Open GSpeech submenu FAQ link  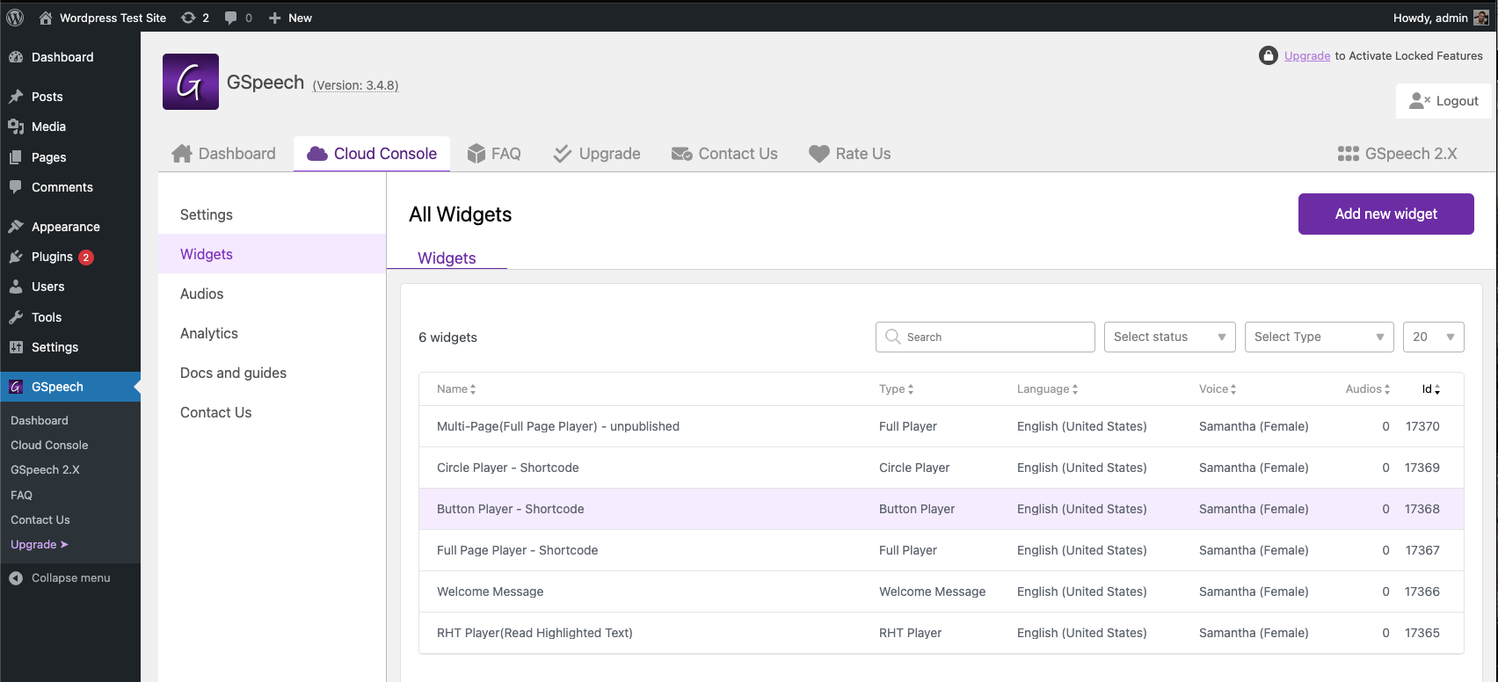(x=21, y=495)
